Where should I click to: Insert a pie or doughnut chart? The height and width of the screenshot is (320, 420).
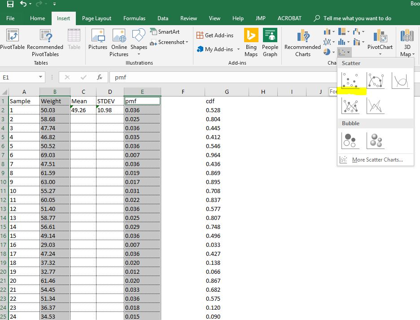[329, 52]
